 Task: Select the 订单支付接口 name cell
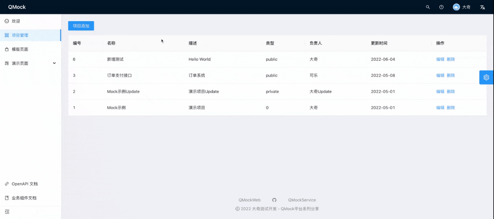119,76
